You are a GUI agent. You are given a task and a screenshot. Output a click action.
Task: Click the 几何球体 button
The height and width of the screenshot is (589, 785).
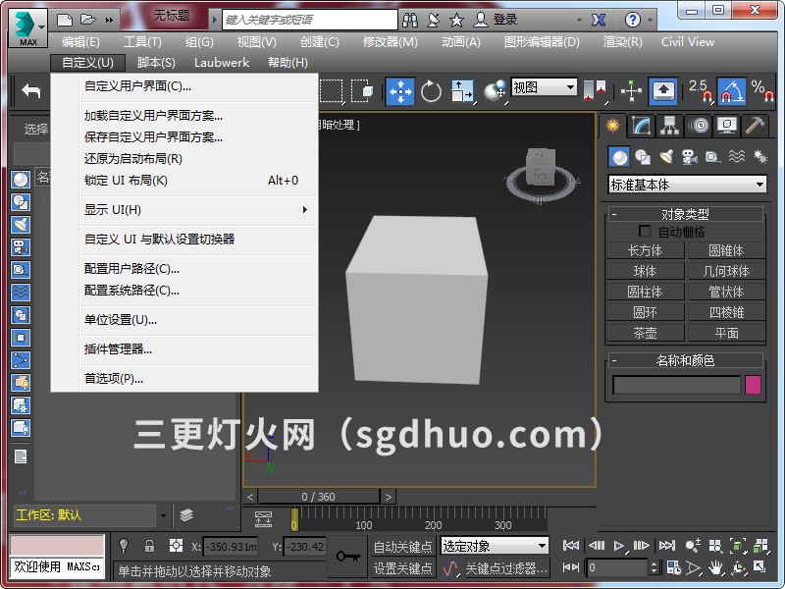pyautogui.click(x=726, y=271)
